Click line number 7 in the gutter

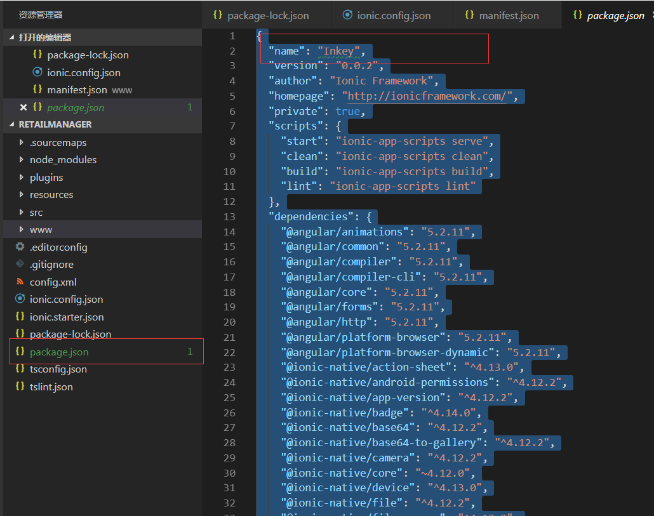pyautogui.click(x=232, y=126)
